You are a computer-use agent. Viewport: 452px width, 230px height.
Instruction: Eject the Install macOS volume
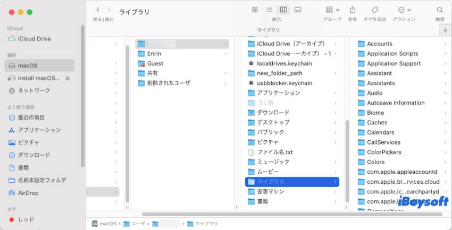tap(68, 78)
